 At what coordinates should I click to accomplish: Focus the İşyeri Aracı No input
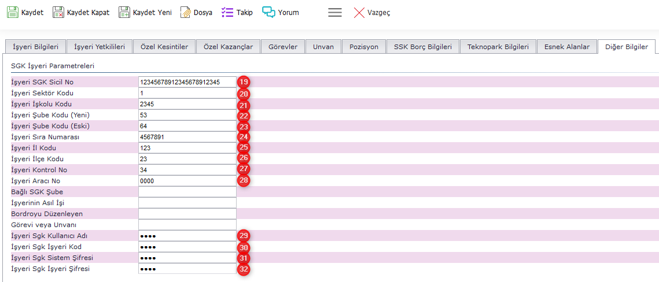point(187,181)
